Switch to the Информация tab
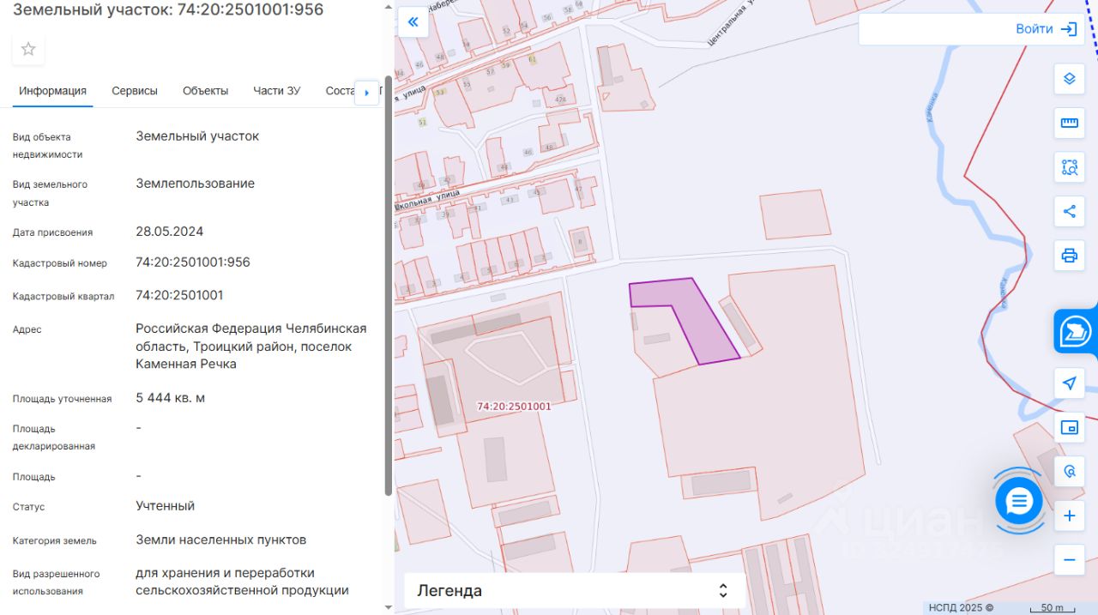 coord(53,91)
